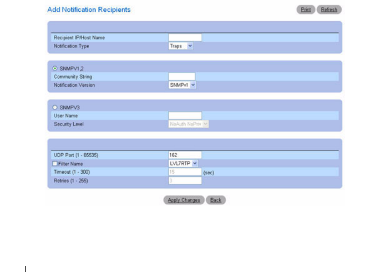Image resolution: width=375 pixels, height=272 pixels.
Task: Open the Security Level dropdown
Action: [x=188, y=124]
